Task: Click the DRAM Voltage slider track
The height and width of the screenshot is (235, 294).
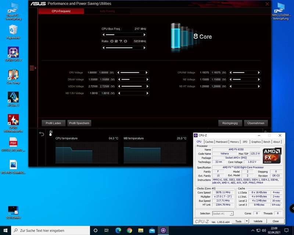Action: (132, 80)
